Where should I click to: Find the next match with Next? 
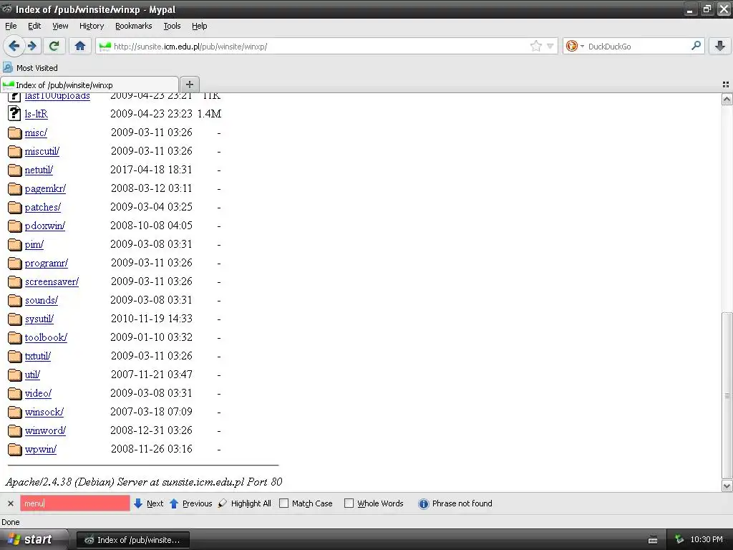[149, 503]
